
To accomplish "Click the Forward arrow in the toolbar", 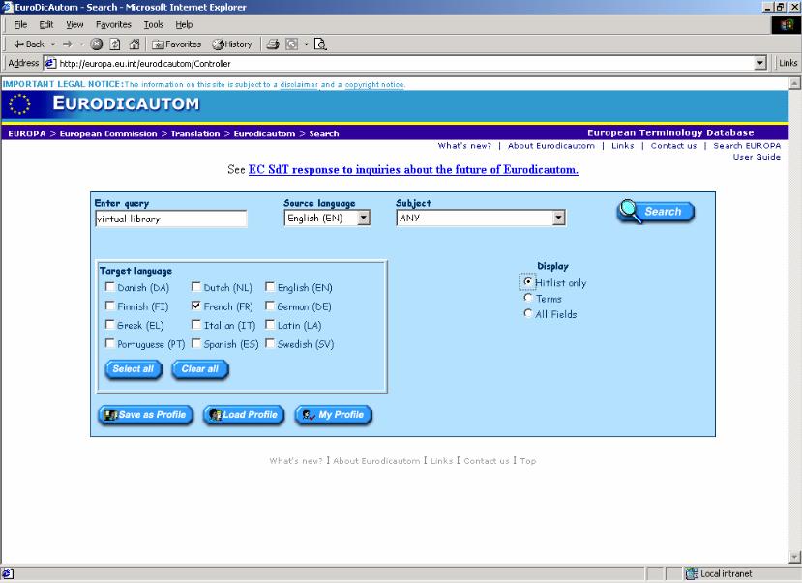I will tap(68, 44).
